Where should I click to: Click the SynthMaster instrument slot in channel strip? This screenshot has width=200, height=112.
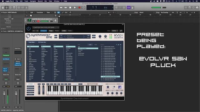(6, 59)
